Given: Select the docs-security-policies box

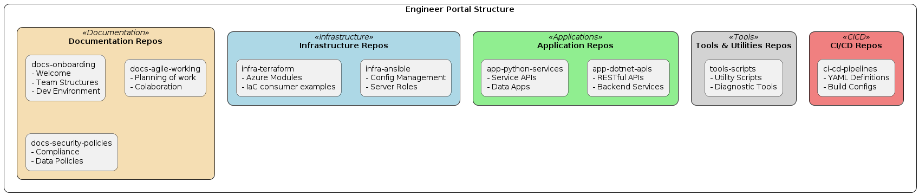Looking at the screenshot, I should [71, 152].
